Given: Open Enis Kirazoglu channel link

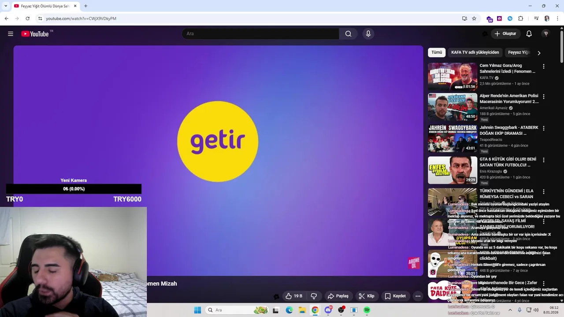Looking at the screenshot, I should (x=490, y=171).
